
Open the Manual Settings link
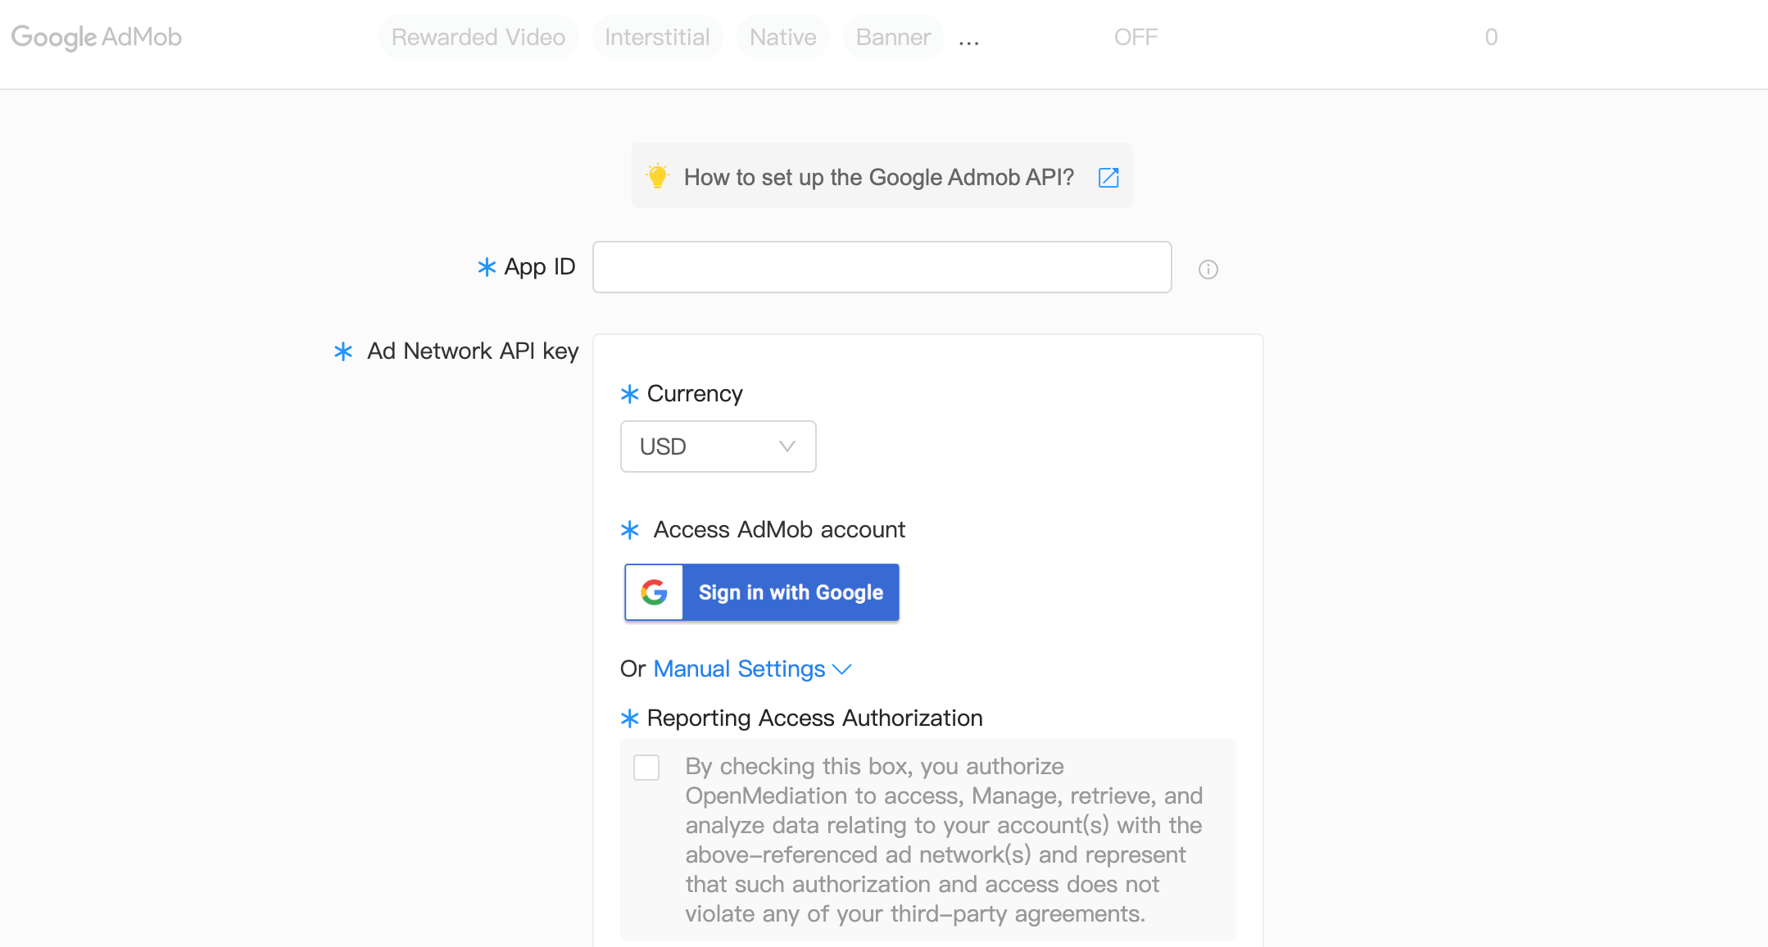(x=739, y=668)
